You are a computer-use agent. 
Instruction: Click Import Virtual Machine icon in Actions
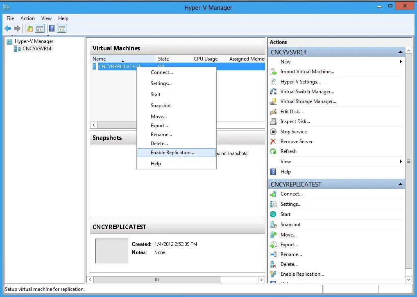pyautogui.click(x=273, y=72)
